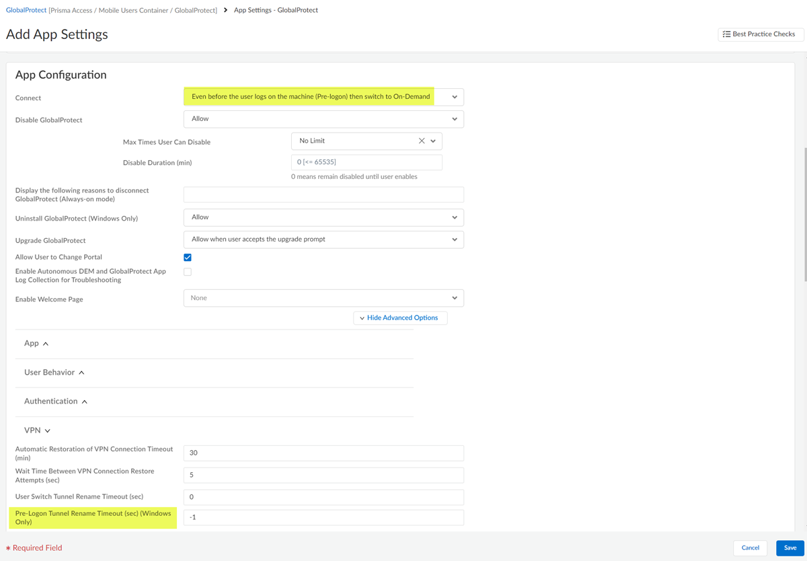Click Automatic Restoration of VPN Connection Timeout field
The width and height of the screenshot is (807, 561).
[x=323, y=453]
